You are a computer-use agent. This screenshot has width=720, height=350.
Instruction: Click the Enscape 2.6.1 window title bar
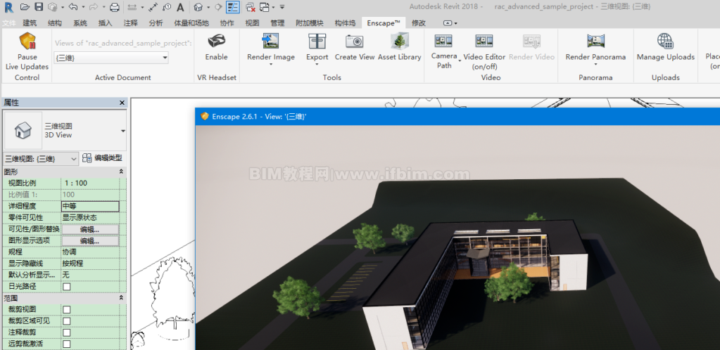[457, 117]
